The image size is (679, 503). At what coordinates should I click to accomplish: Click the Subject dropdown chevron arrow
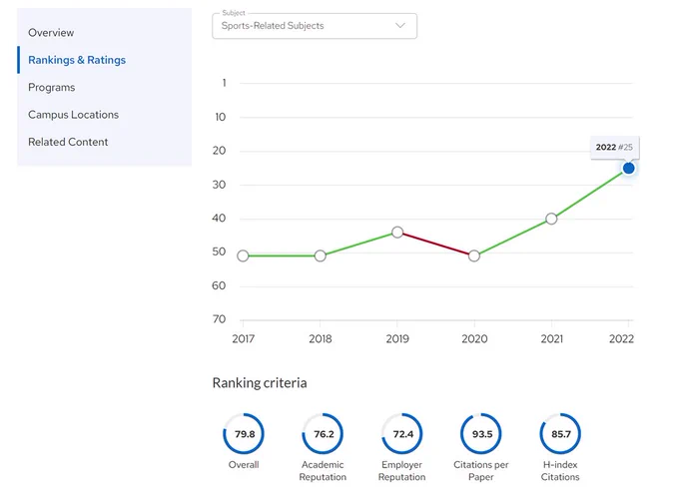click(400, 26)
